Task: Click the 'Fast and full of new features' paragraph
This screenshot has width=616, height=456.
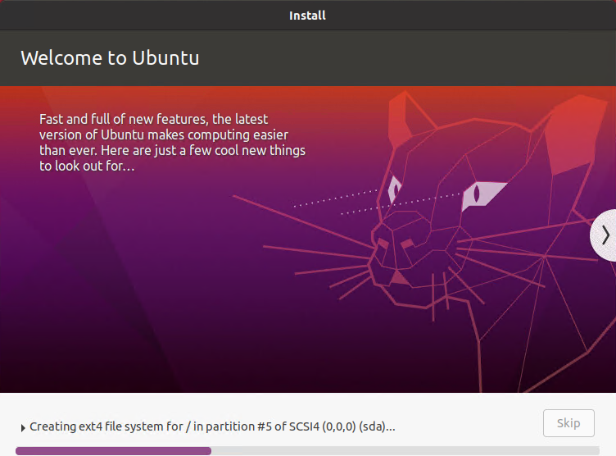Action: click(x=172, y=143)
